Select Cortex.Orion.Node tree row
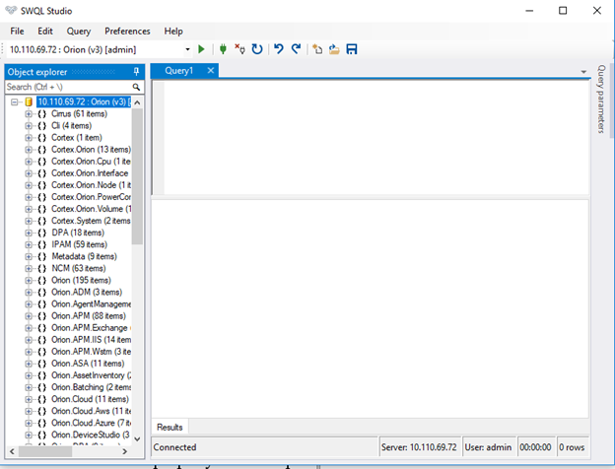Viewport: 615px width, 469px height. pyautogui.click(x=91, y=185)
